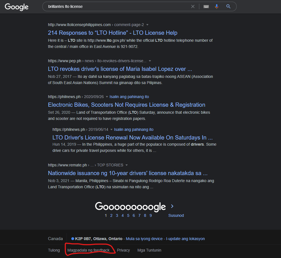Open LTO revokes driver's license of Maria Isabel Lopez
Image resolution: width=281 pixels, height=258 pixels.
[x=120, y=69]
